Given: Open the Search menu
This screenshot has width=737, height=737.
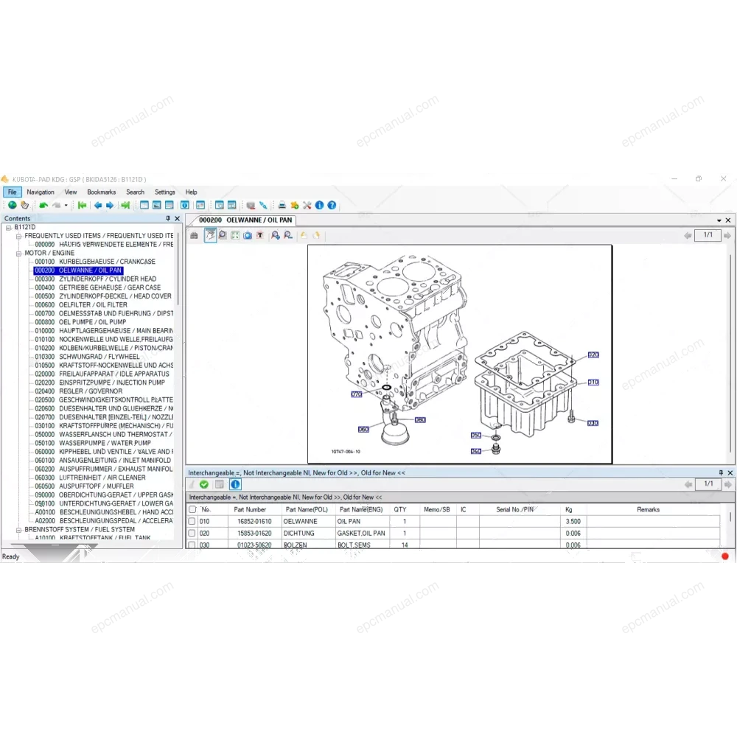Looking at the screenshot, I should pyautogui.click(x=136, y=192).
